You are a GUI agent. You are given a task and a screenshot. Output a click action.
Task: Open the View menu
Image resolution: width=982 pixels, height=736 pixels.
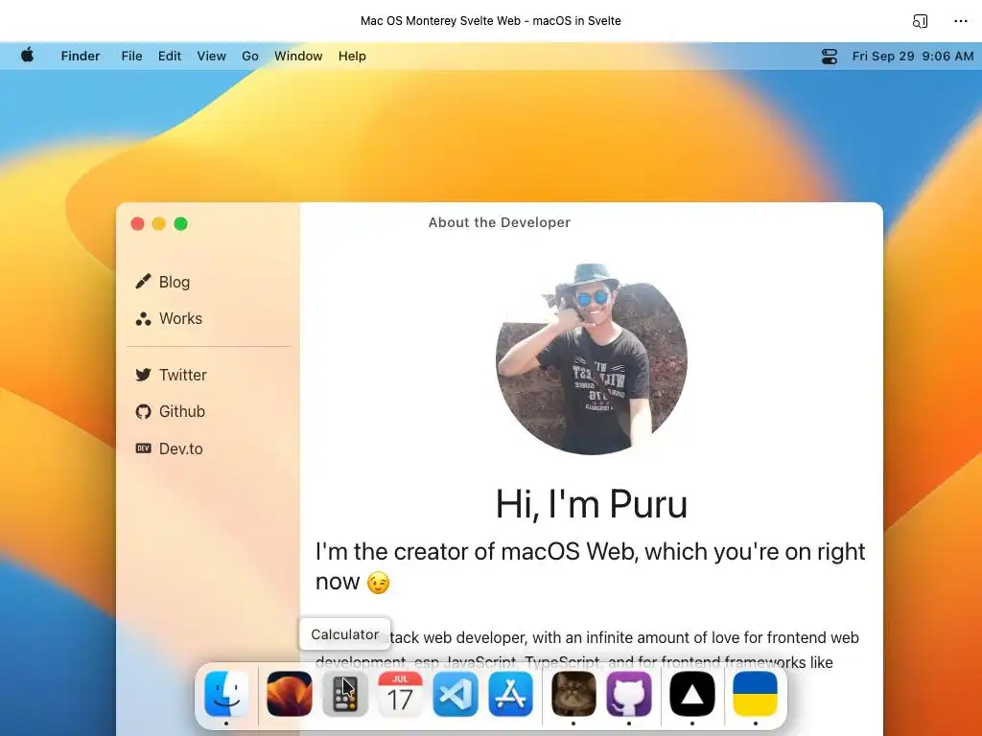[x=212, y=56]
